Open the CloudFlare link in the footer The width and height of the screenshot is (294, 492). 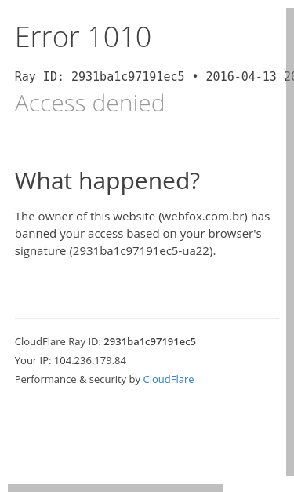coord(169,379)
